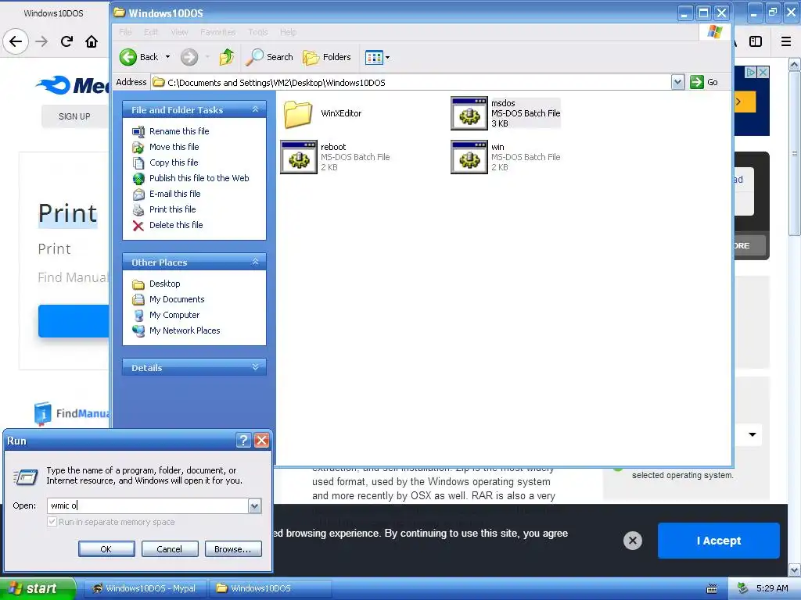Screen dimensions: 801x600
Task: Open My Computer under Other Places
Action: pos(174,315)
